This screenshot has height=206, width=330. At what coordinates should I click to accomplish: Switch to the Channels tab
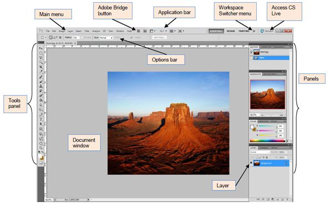[x=263, y=148]
